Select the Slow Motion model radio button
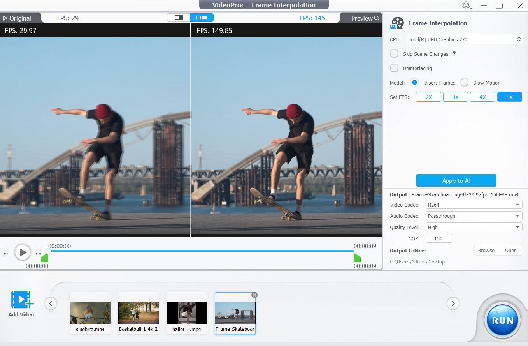The image size is (528, 346). [464, 82]
